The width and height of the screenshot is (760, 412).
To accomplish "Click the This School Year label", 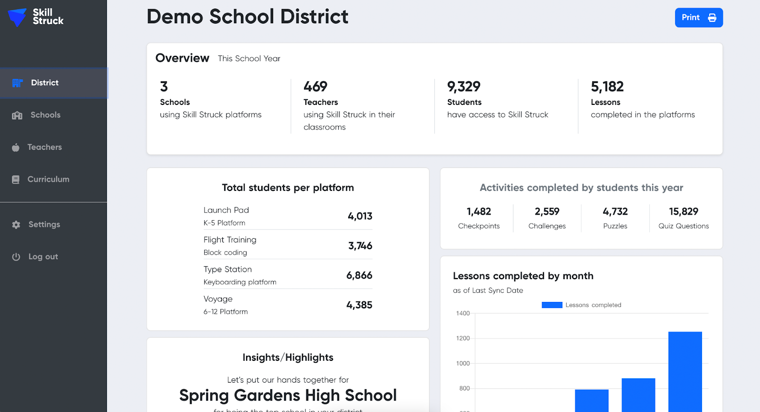I will pyautogui.click(x=249, y=58).
